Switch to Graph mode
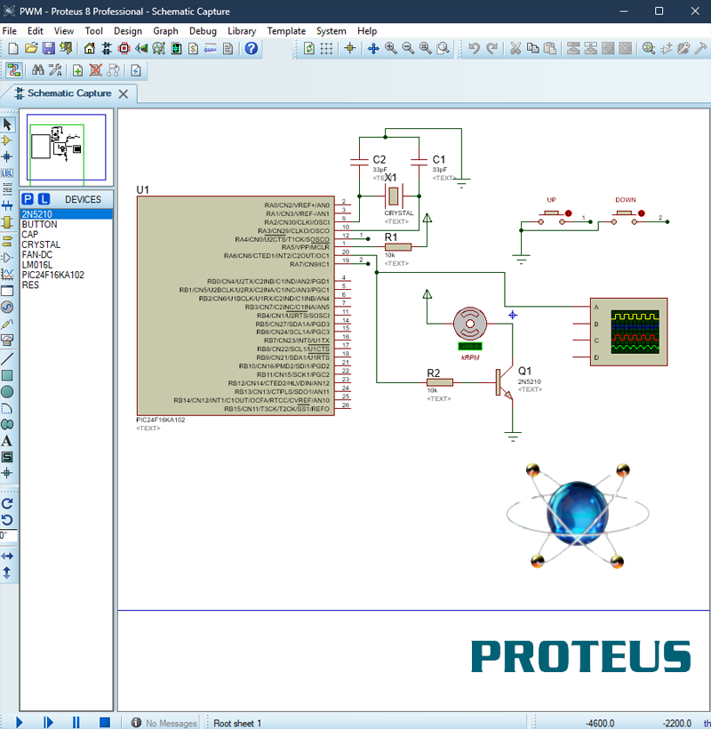This screenshot has width=711, height=729. [7, 274]
